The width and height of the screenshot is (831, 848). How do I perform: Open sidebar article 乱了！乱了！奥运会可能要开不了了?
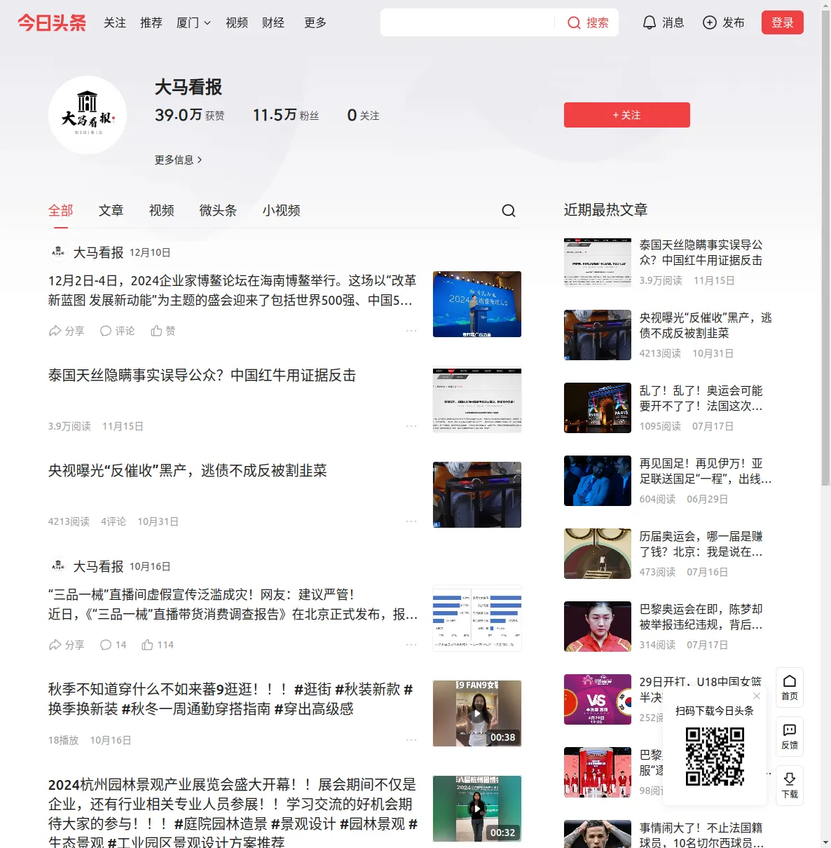click(701, 398)
